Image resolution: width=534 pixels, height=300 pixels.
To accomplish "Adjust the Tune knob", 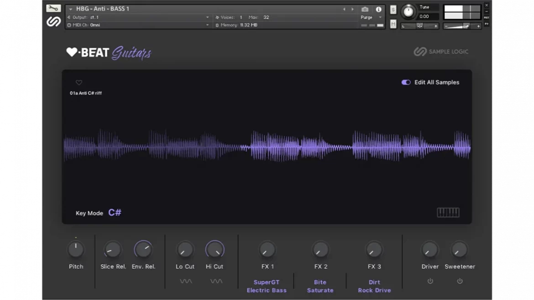I will (x=408, y=12).
